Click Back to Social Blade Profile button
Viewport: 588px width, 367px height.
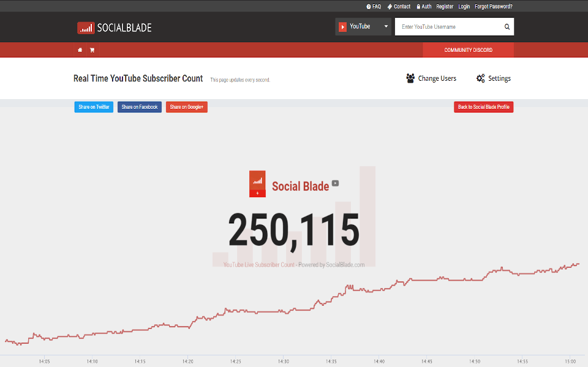483,107
